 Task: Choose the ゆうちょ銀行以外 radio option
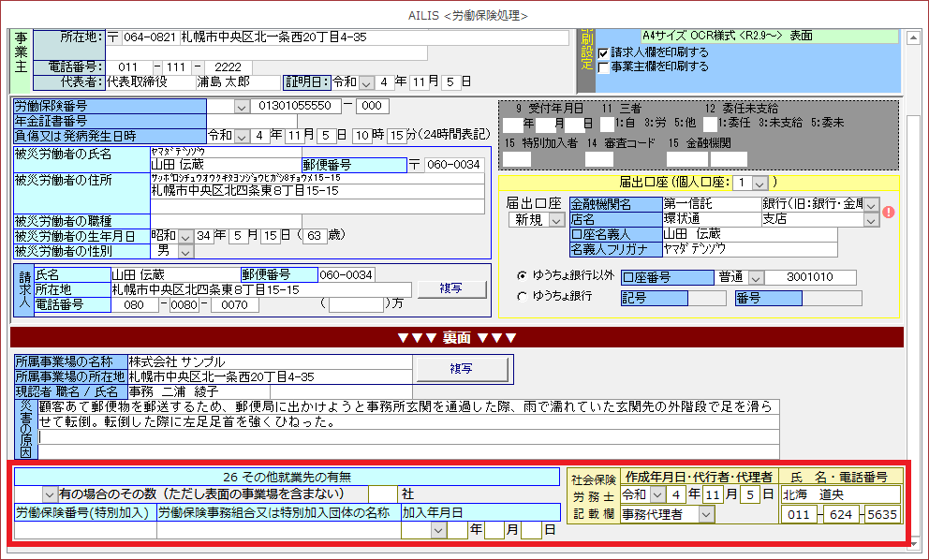[523, 276]
